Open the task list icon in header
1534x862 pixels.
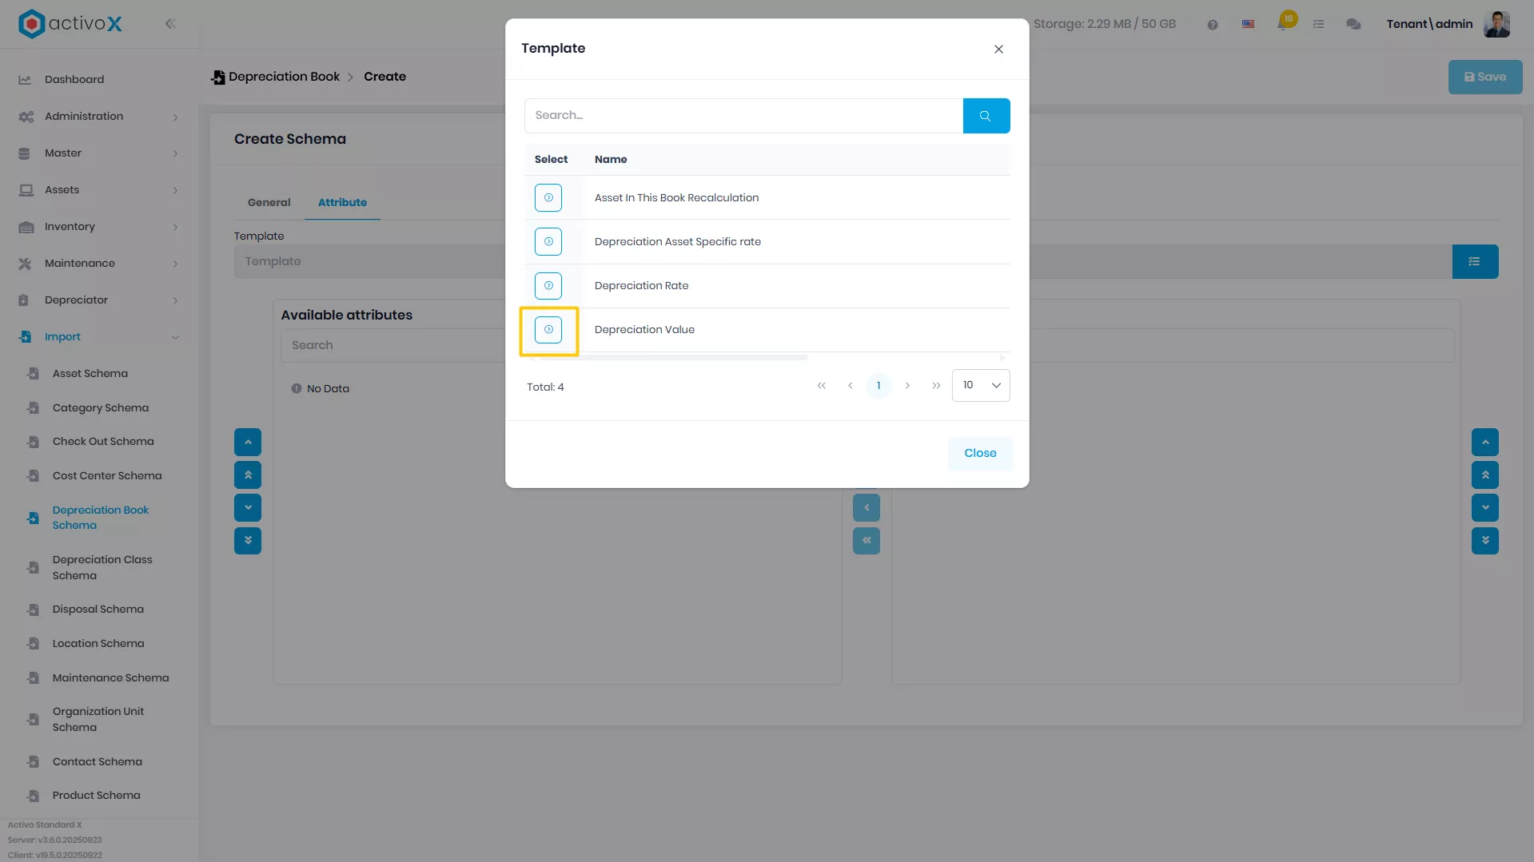(x=1319, y=25)
